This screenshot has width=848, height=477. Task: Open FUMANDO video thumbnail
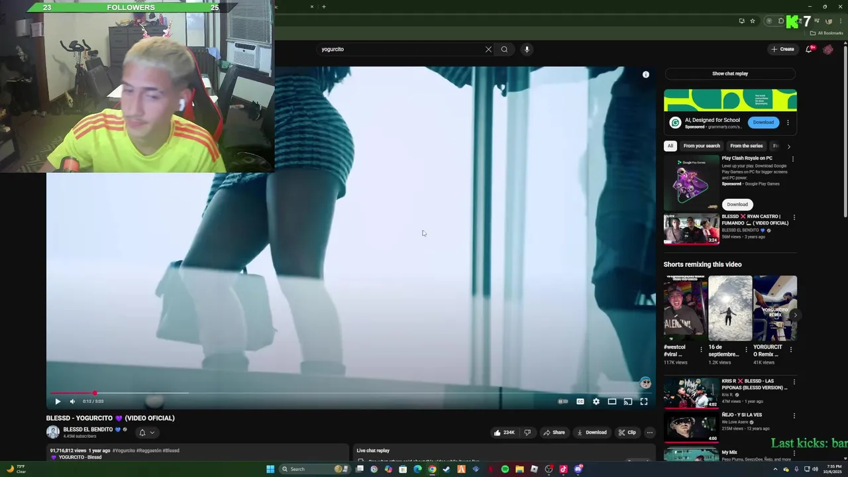(x=691, y=229)
